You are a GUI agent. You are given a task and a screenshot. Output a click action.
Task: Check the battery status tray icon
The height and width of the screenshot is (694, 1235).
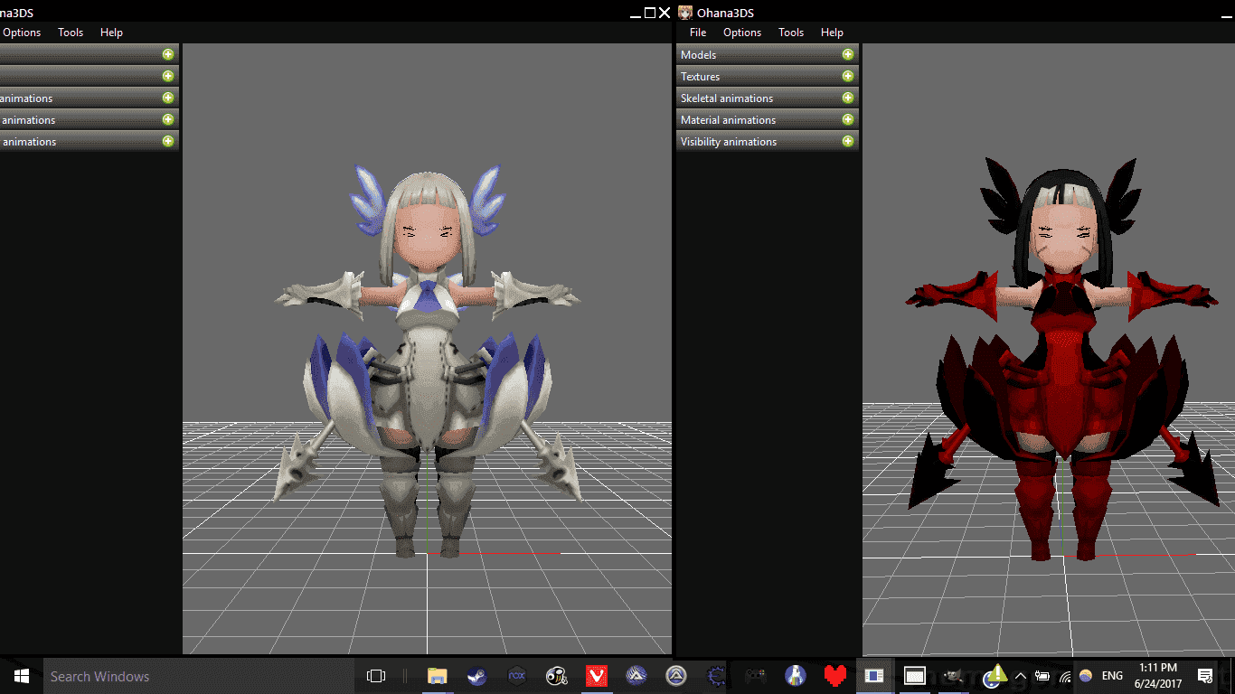(x=1042, y=676)
